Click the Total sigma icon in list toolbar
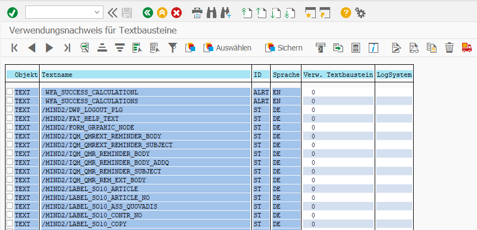The image size is (477, 230). [x=320, y=48]
